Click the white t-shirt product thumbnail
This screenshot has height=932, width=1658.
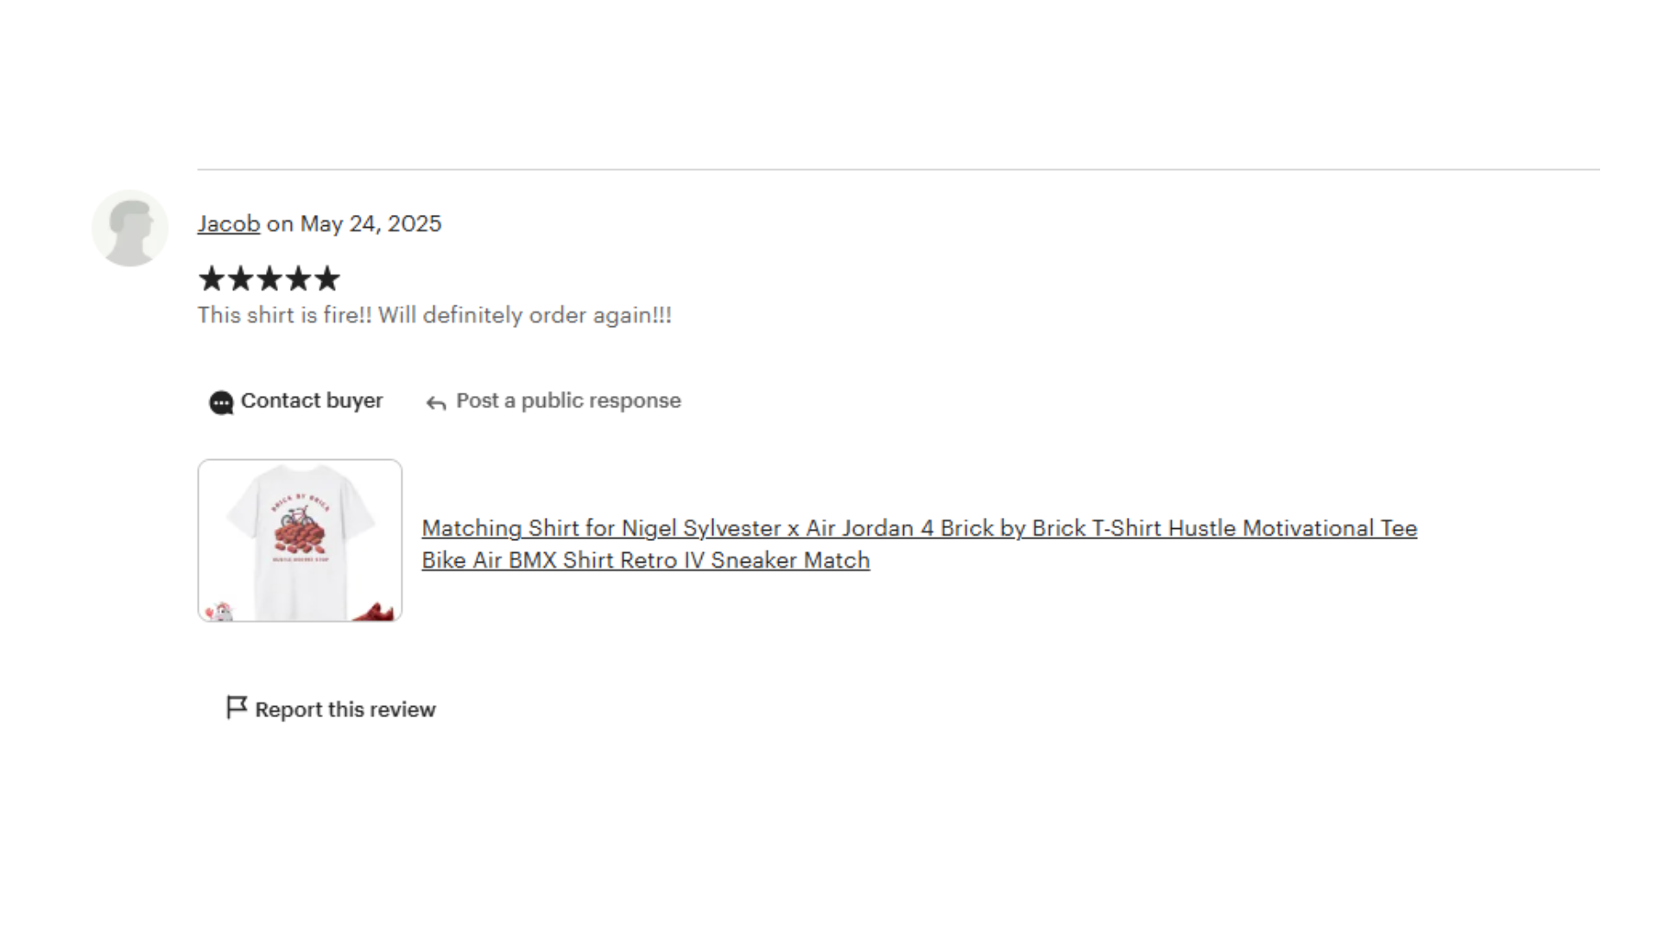click(x=300, y=540)
